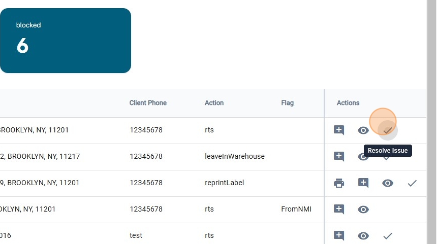
Task: Resolve the issue in the first rts row
Action: [388, 130]
